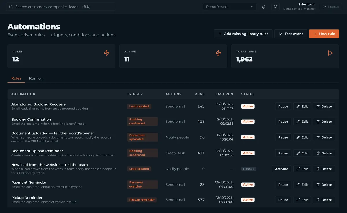This screenshot has width=347, height=213.
Task: Toggle the light/dark theme sun icon
Action: [x=275, y=7]
